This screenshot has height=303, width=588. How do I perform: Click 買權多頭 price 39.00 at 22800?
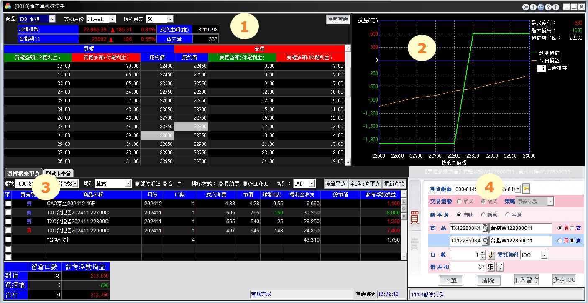[x=106, y=135]
